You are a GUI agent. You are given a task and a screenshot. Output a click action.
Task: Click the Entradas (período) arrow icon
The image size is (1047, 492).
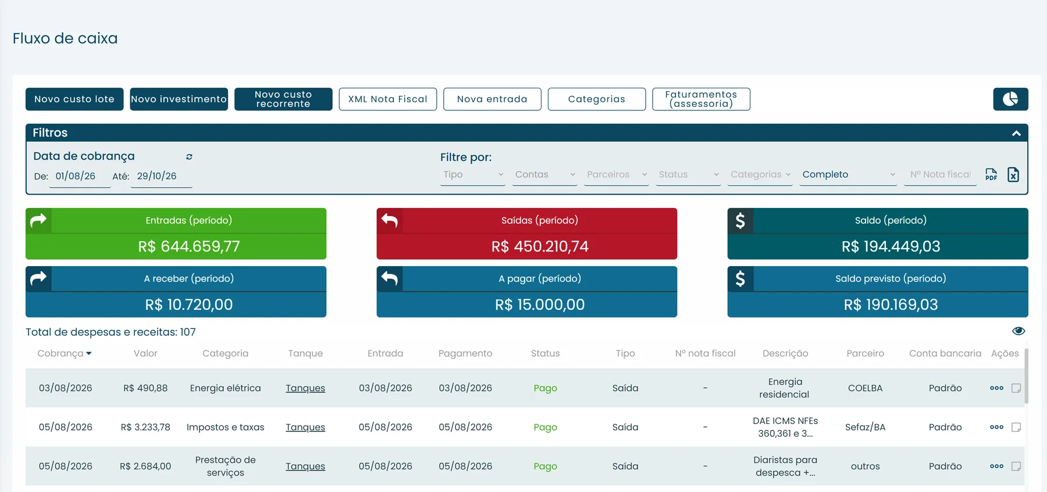coord(38,221)
